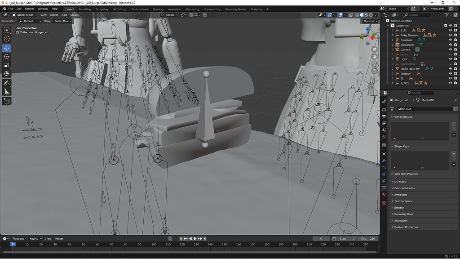This screenshot has height=259, width=460.
Task: Open the Object Data properties tab
Action: pos(384,188)
